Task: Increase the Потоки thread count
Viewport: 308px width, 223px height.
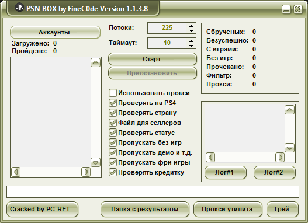Action: point(191,26)
